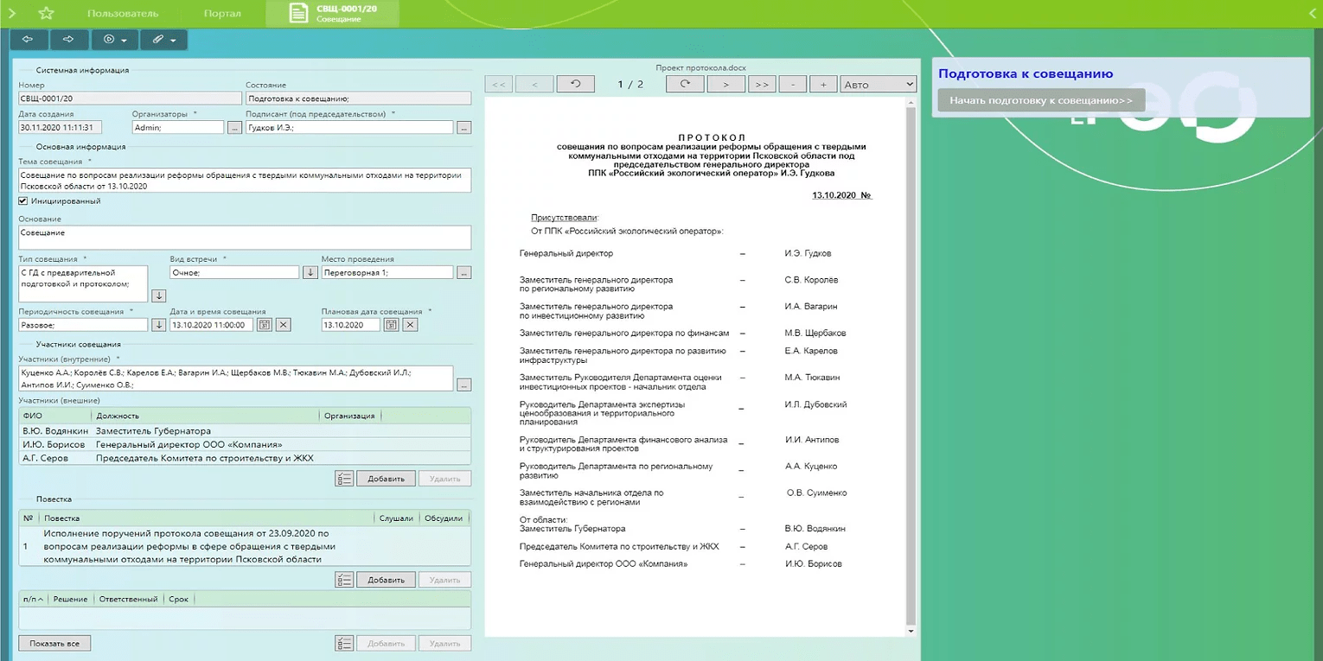Select the СВЩ-0001/20 Совещание tab
The image size is (1323, 661).
pyautogui.click(x=332, y=13)
